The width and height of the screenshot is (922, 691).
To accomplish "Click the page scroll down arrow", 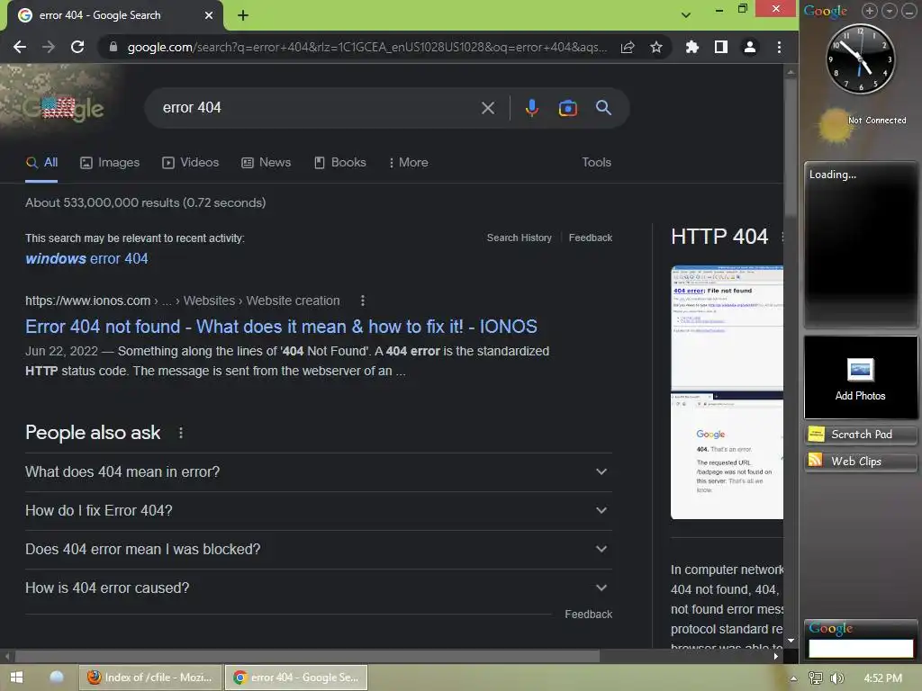I will pyautogui.click(x=791, y=641).
